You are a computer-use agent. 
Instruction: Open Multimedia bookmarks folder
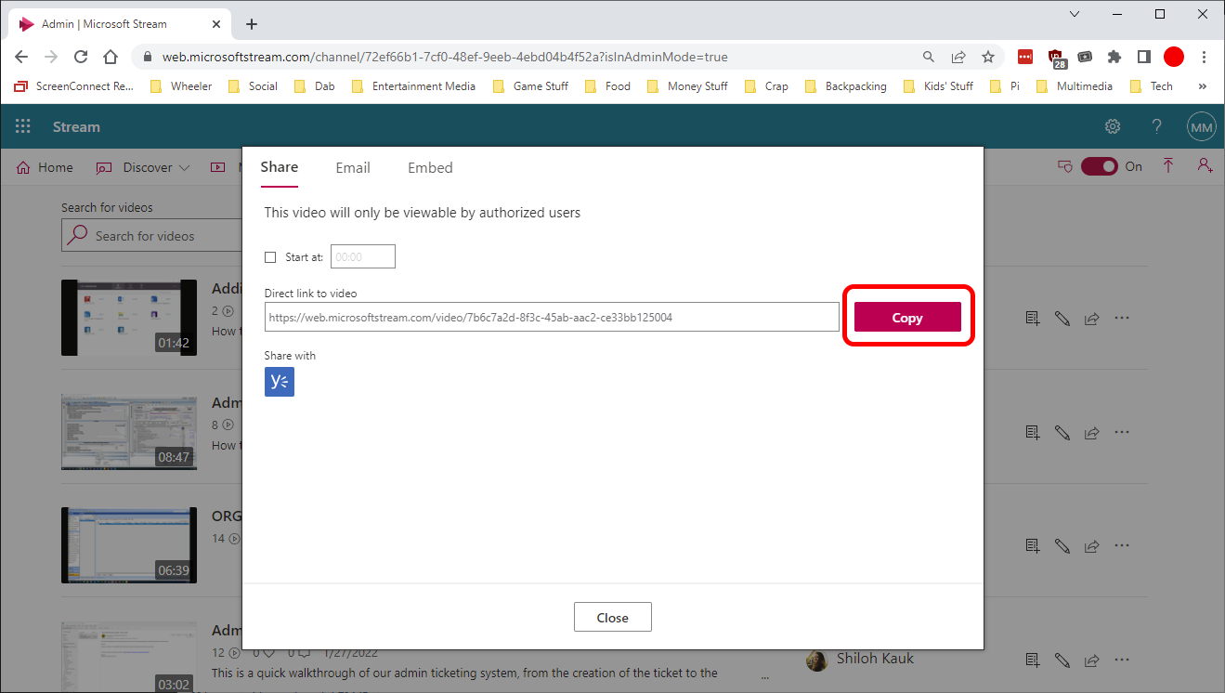(1074, 86)
